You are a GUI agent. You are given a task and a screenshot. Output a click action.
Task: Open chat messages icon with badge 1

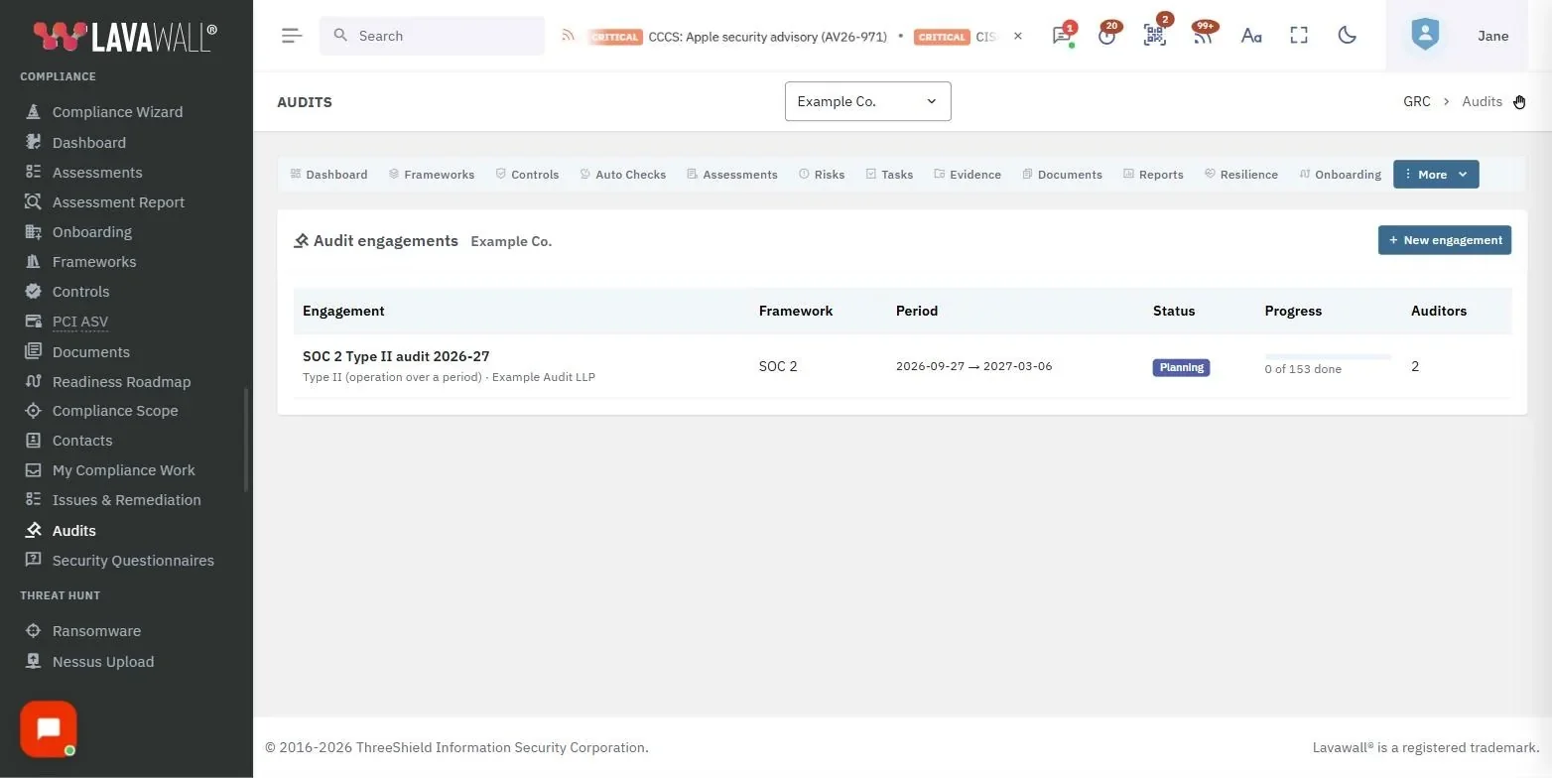[1062, 36]
